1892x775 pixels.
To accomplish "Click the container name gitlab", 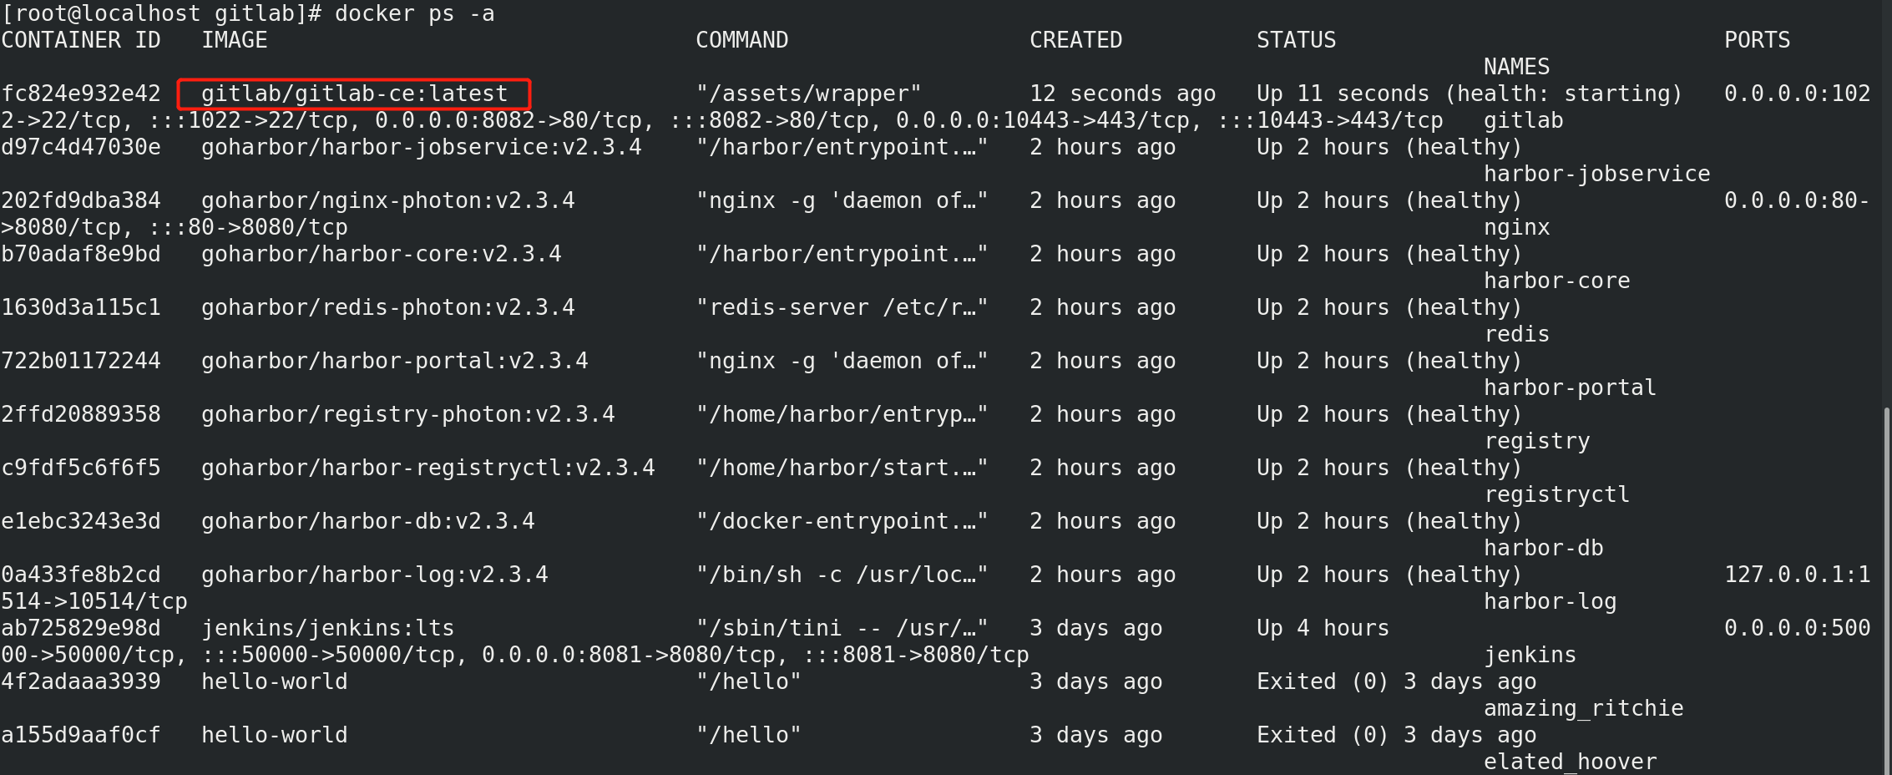I will coord(1524,120).
